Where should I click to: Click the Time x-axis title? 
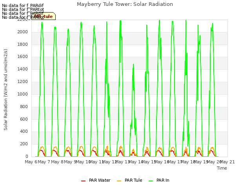(222, 168)
